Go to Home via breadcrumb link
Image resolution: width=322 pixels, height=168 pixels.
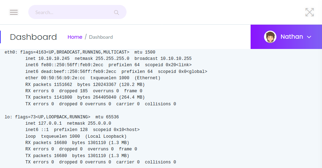coord(75,37)
